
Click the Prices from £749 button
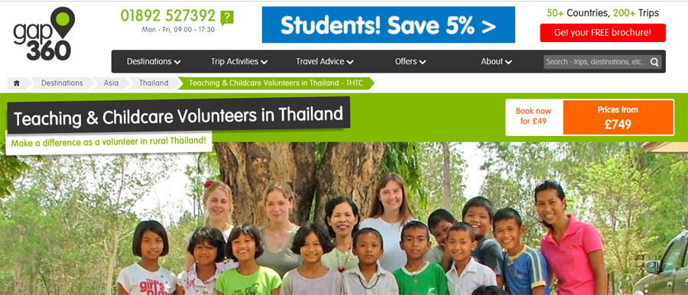point(618,117)
